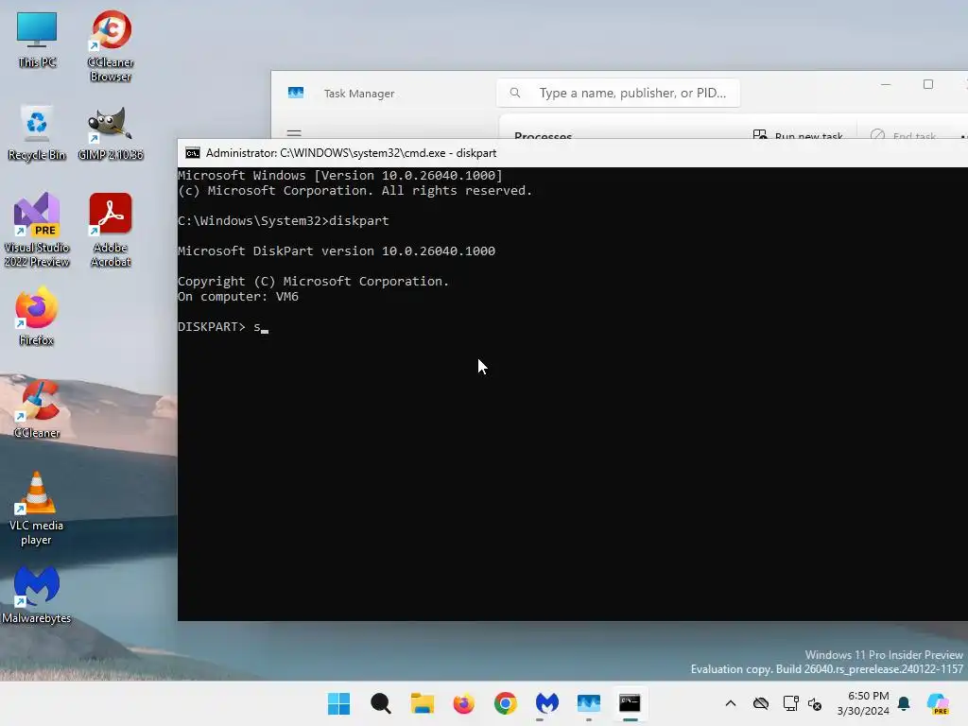This screenshot has height=726, width=968.
Task: Open taskbar Search icon
Action: 380,703
